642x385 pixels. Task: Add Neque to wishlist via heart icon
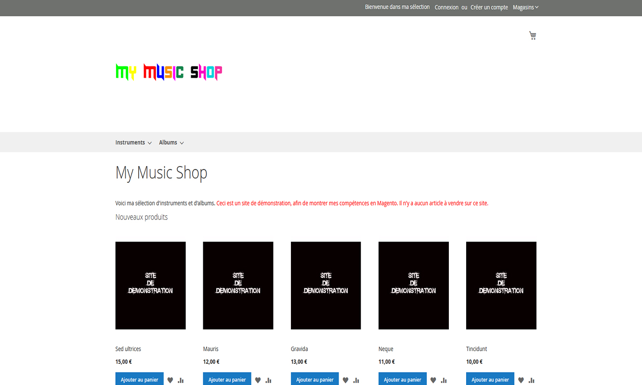point(433,380)
